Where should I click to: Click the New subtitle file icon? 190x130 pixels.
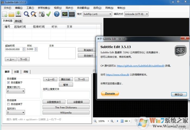point(5,14)
